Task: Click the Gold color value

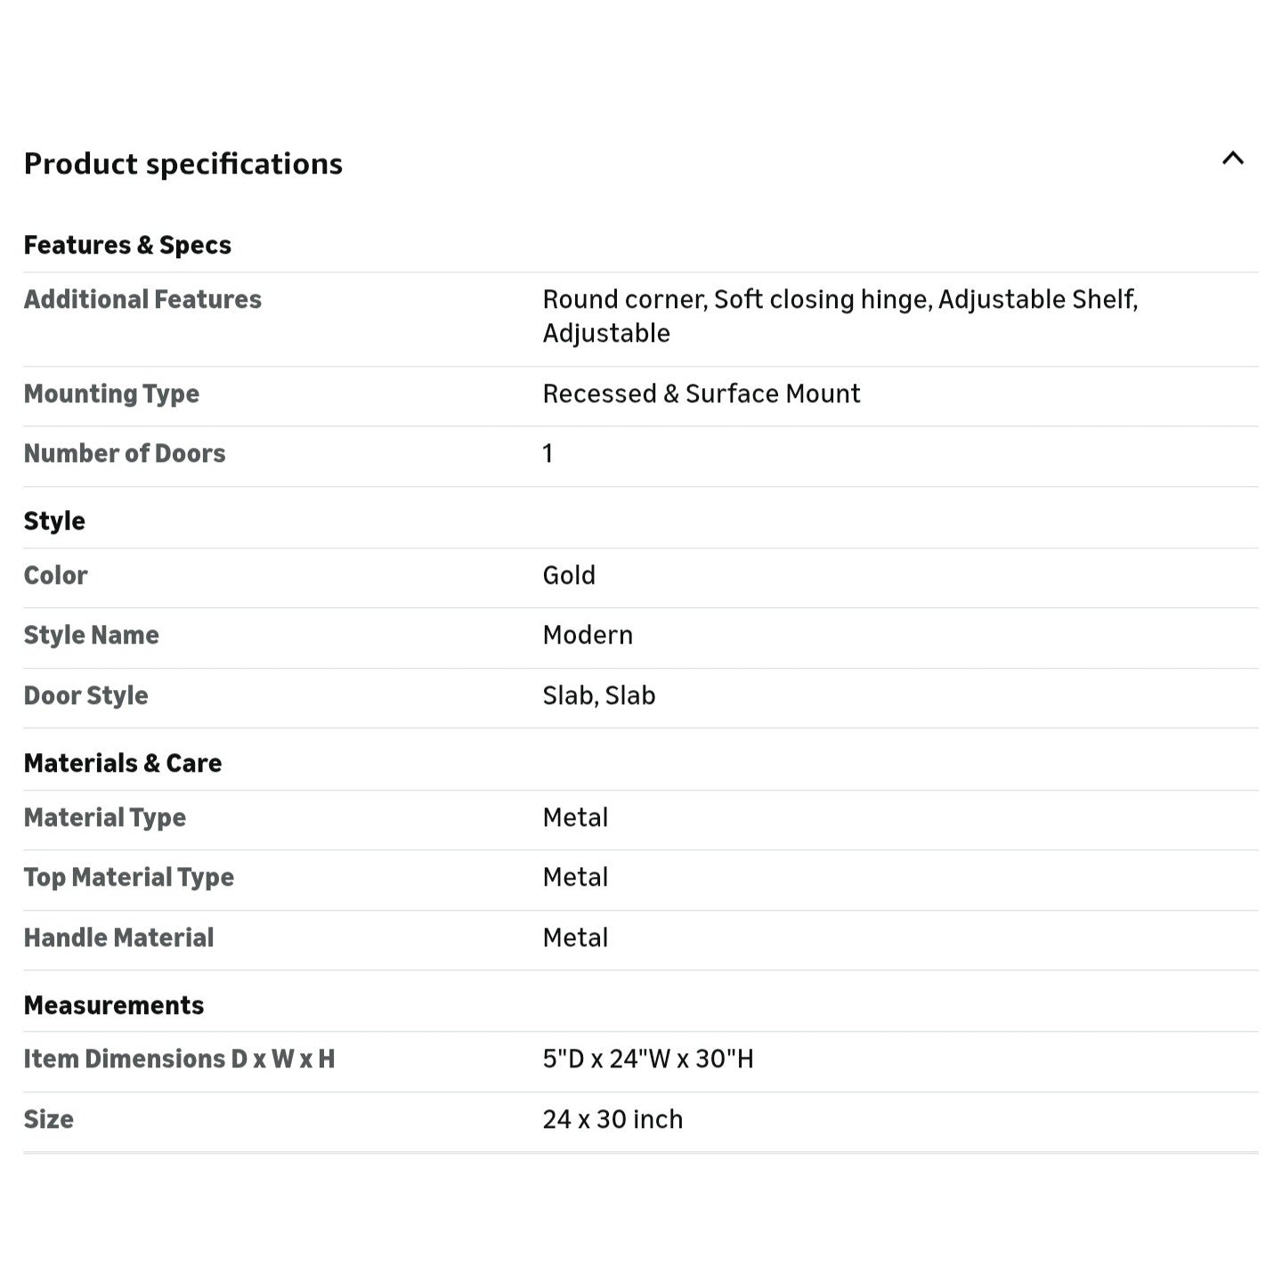Action: [x=569, y=575]
